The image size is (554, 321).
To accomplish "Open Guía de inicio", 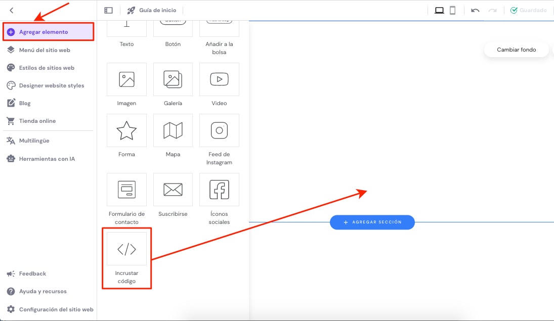I will 151,10.
